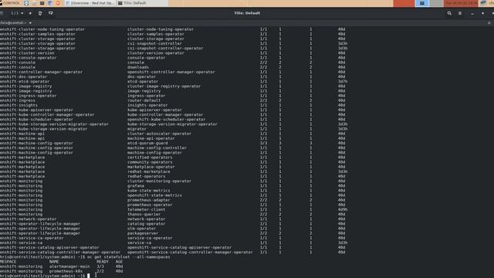Select the Tilix: Default taskbar window
Image resolution: width=494 pixels, height=278 pixels.
point(142,3)
